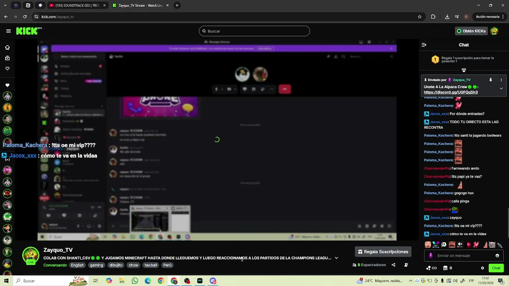Select the gaming tag

click(x=96, y=265)
